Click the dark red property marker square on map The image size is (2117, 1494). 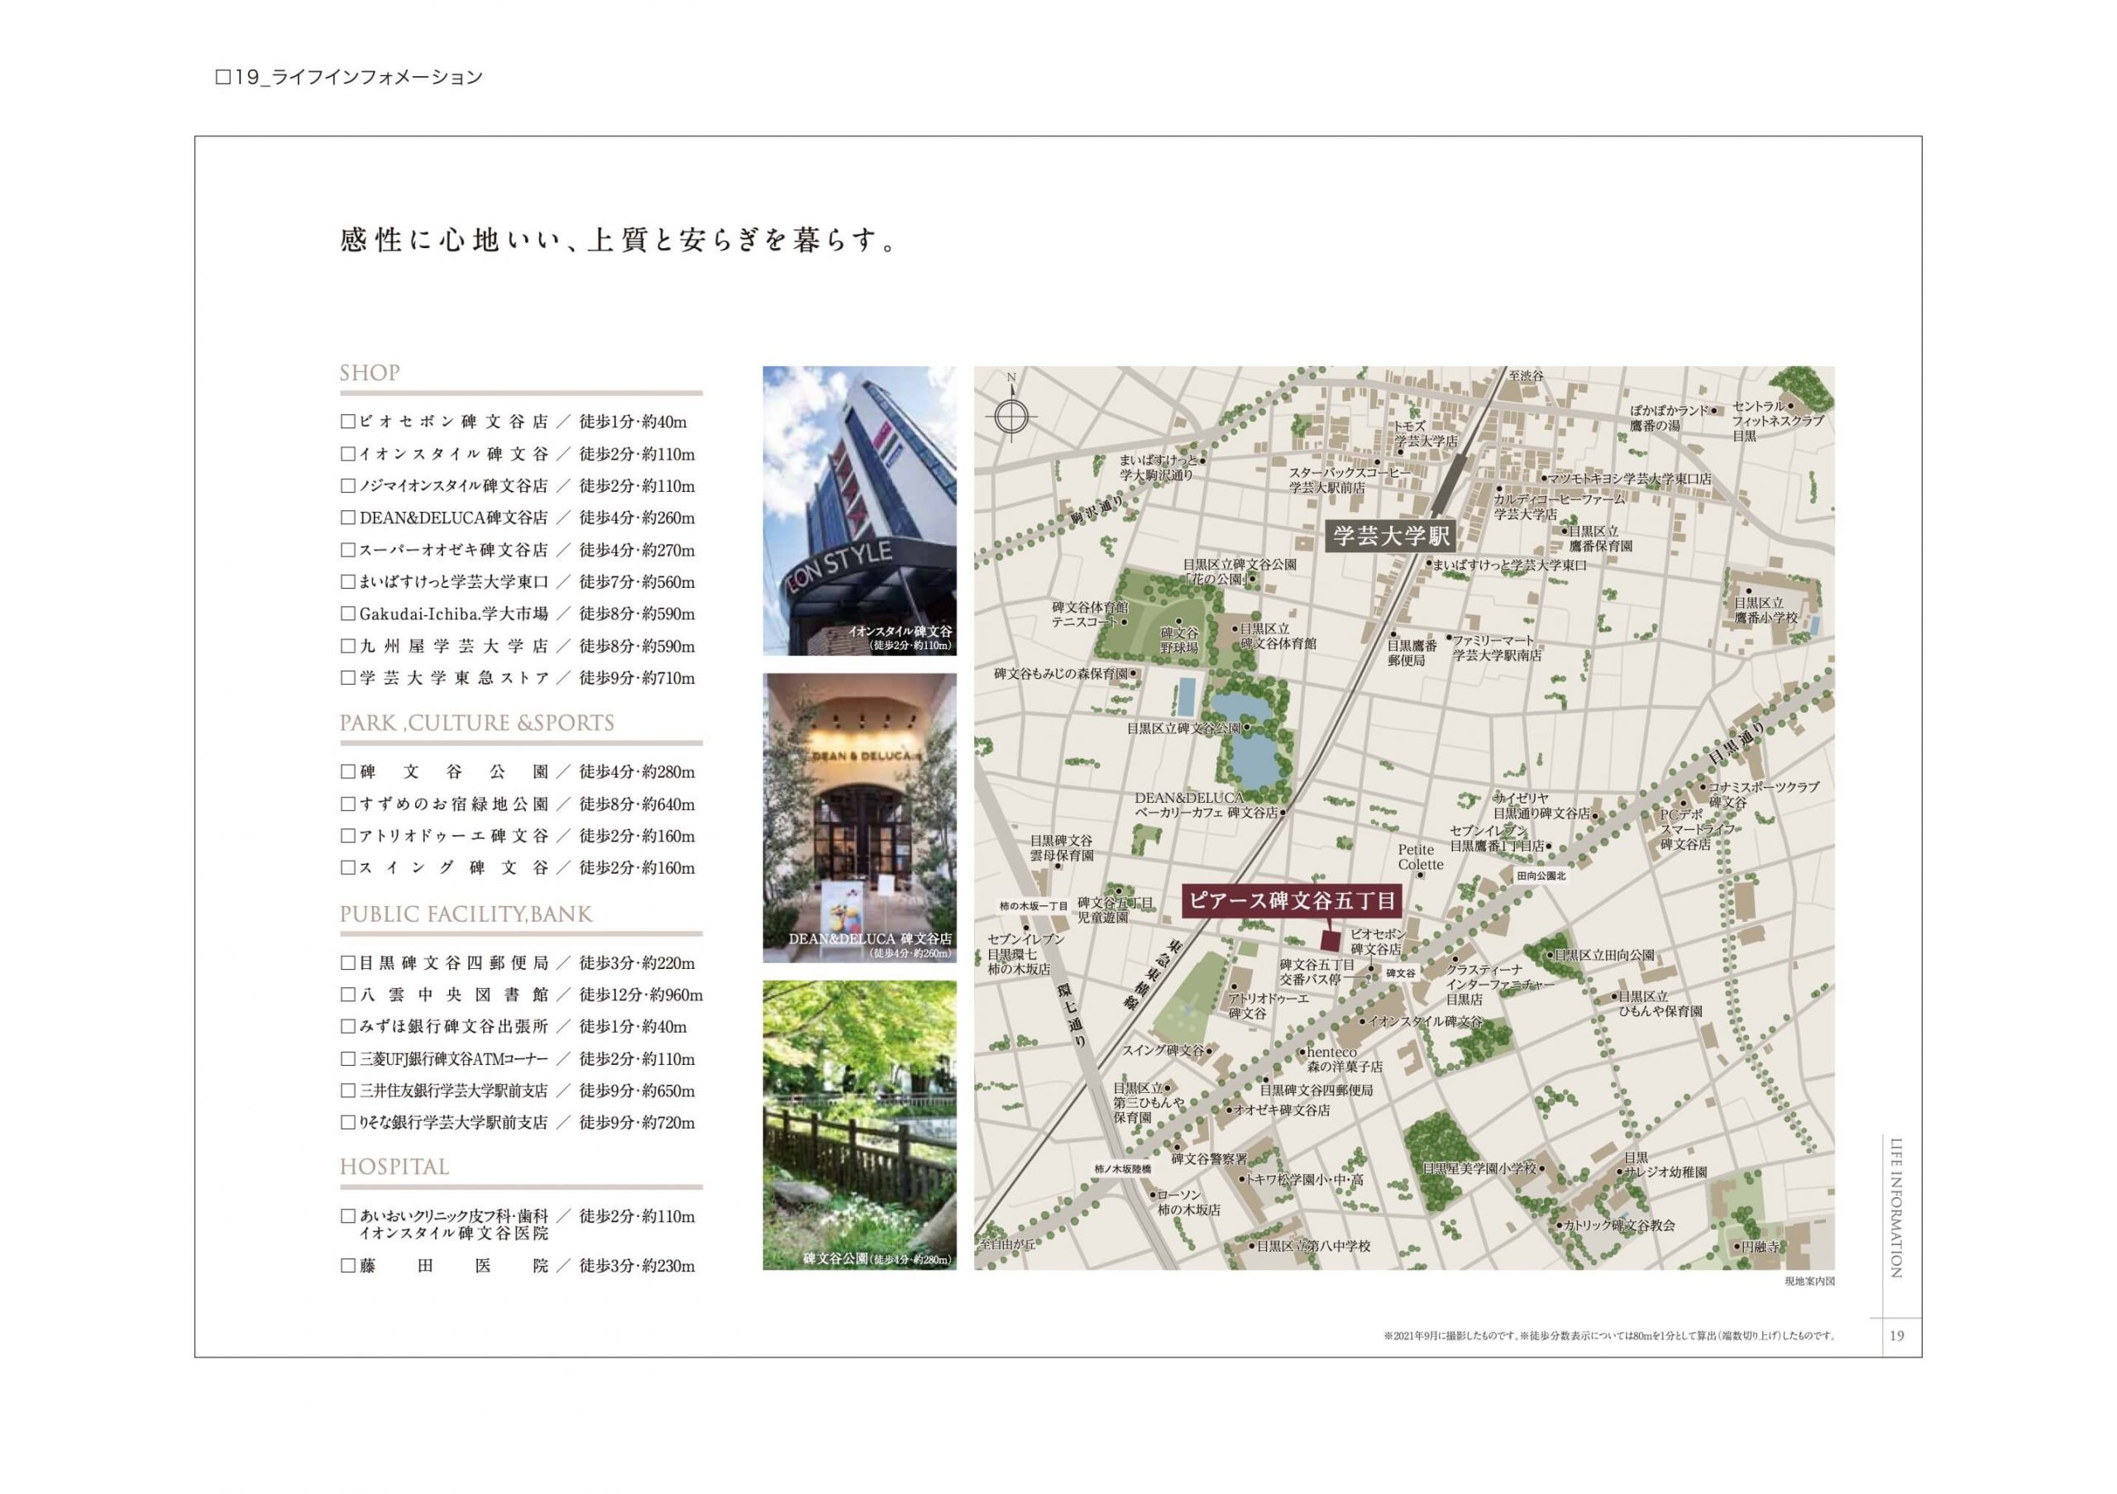coord(1331,940)
